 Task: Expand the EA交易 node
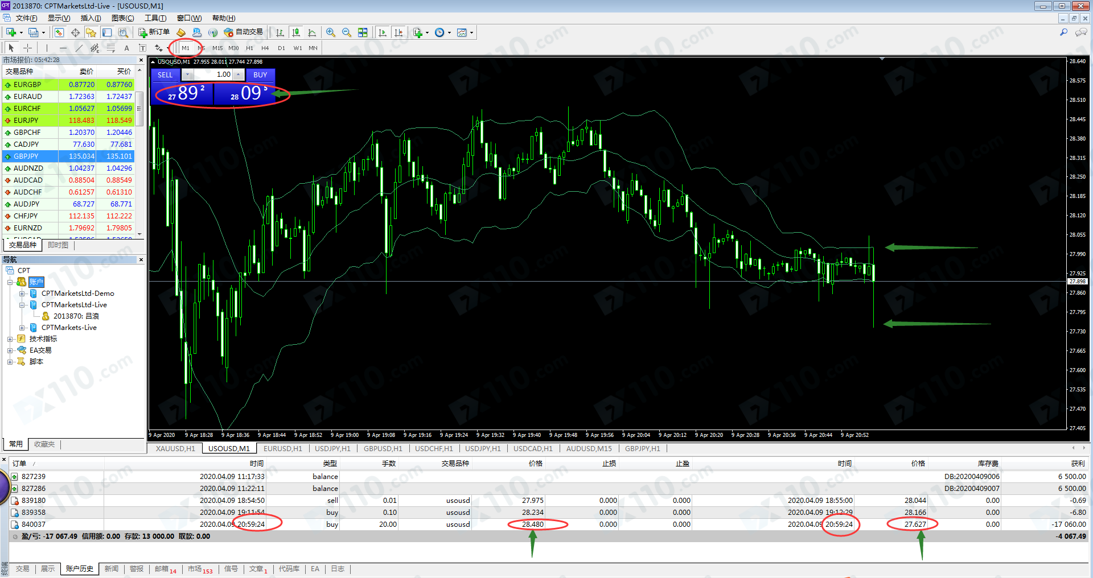pos(10,350)
